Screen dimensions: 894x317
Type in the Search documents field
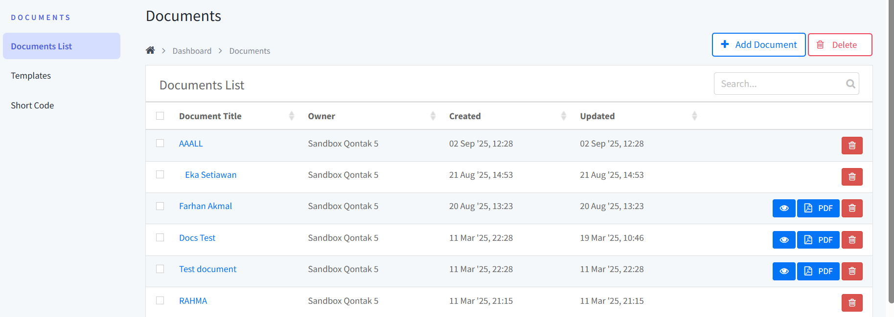click(778, 84)
